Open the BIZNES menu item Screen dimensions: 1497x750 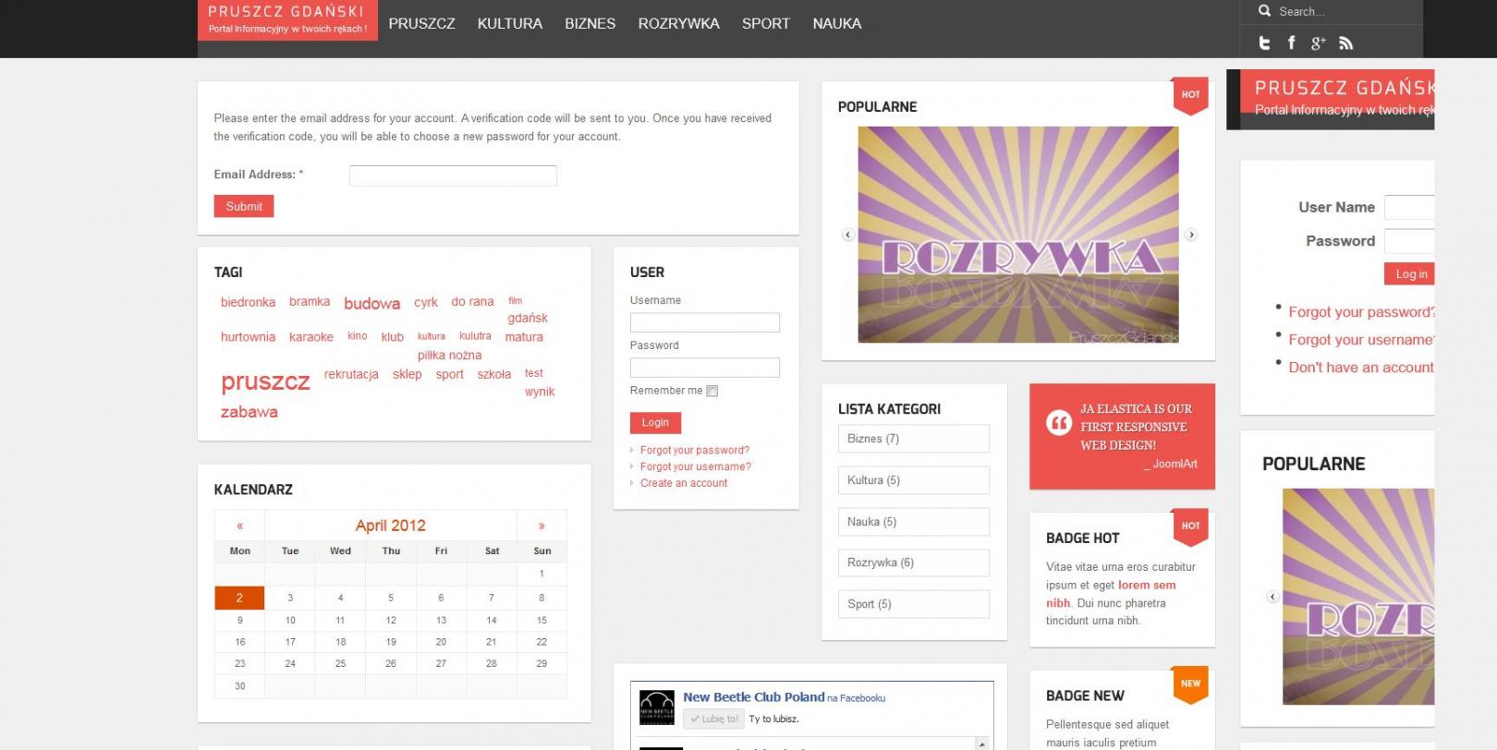click(590, 24)
